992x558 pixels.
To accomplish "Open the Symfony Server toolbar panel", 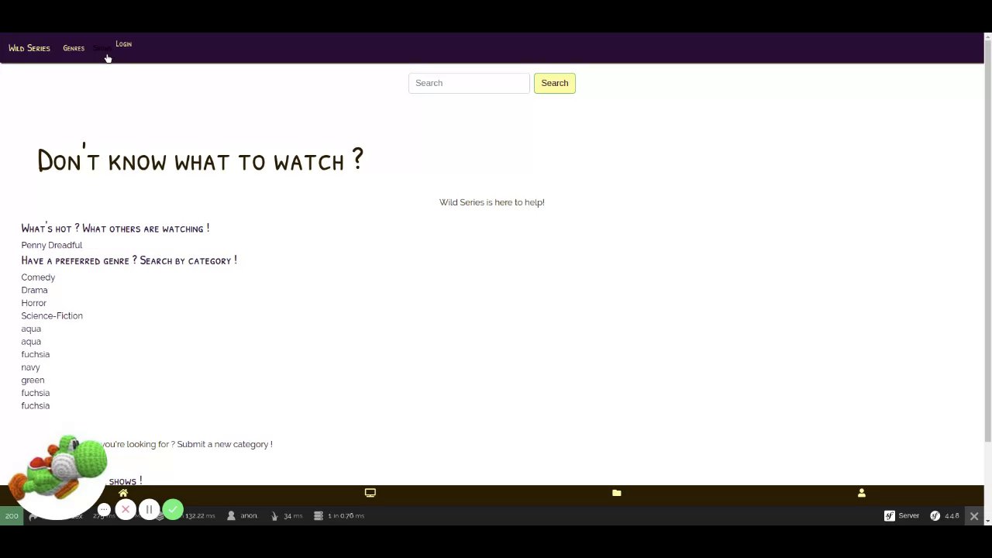I will pyautogui.click(x=902, y=515).
